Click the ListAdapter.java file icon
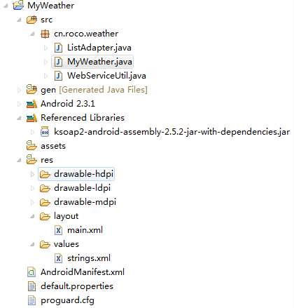The height and width of the screenshot is (308, 294). coord(58,48)
